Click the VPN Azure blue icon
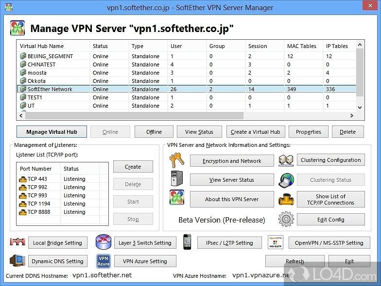381x286 pixels. click(x=103, y=261)
